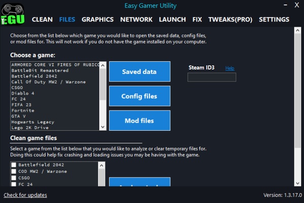Viewport: 304px width, 203px height.
Task: Select Battlefield 2042 in Choose a game list
Action: [55, 76]
